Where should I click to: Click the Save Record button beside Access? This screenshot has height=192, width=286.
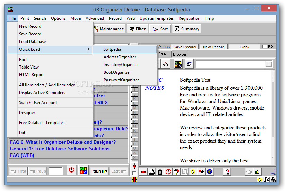184,47
